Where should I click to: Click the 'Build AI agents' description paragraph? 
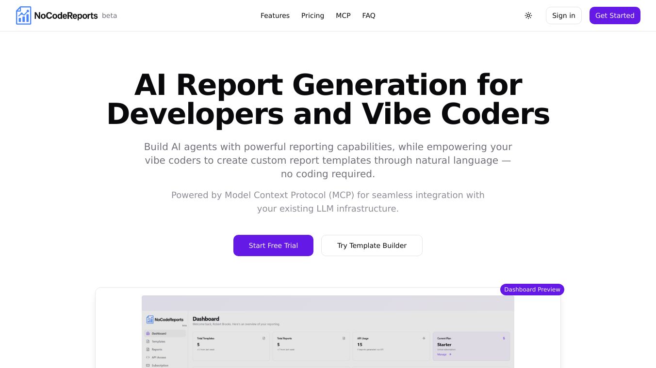(x=328, y=160)
